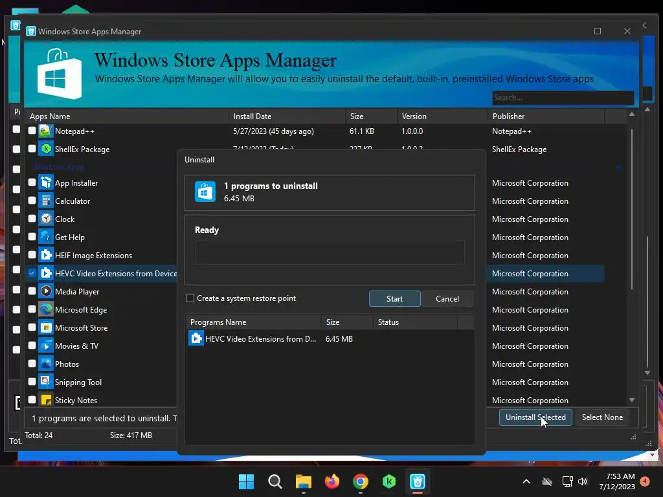Click the Media Player app icon
This screenshot has height=497, width=663.
46,292
